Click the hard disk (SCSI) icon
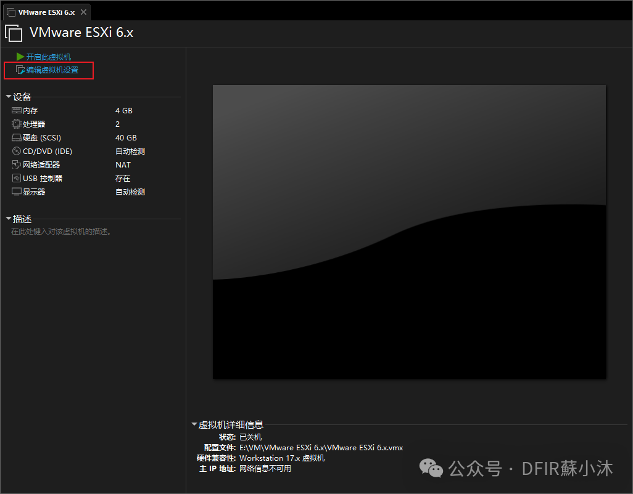This screenshot has width=633, height=494. point(17,138)
